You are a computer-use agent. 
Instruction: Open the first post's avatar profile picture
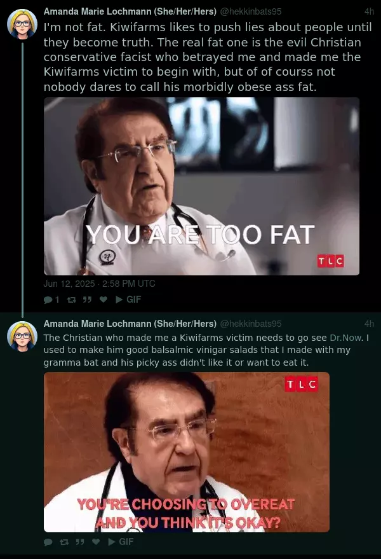point(22,24)
